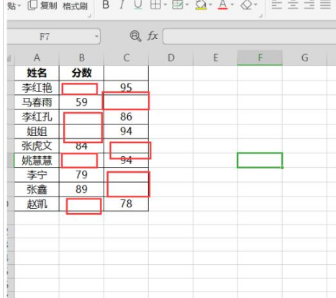
Task: Select column B header
Action: (81, 58)
